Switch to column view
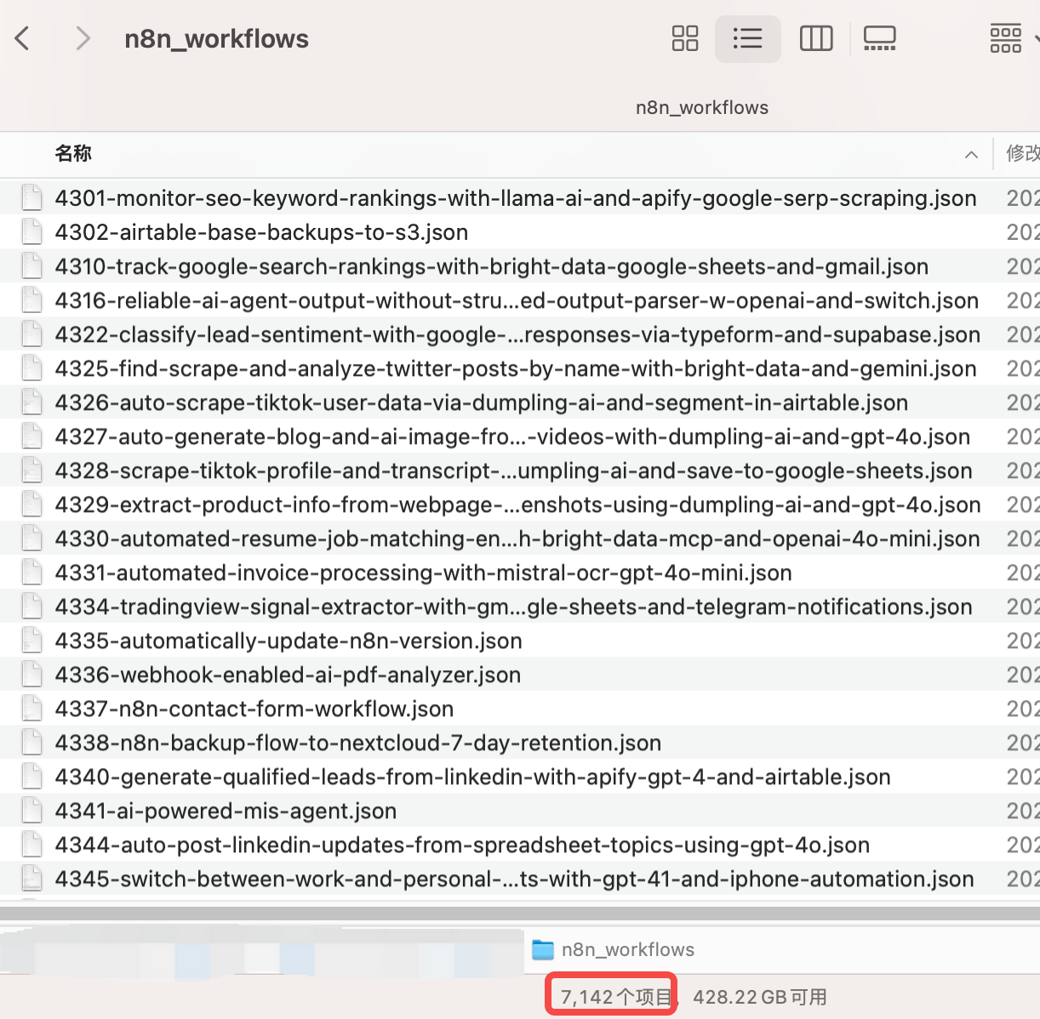 815,38
